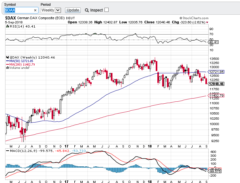The height and width of the screenshot is (183, 240).
Task: Click the 17 year marker on price chart axis
Action: tap(66, 146)
